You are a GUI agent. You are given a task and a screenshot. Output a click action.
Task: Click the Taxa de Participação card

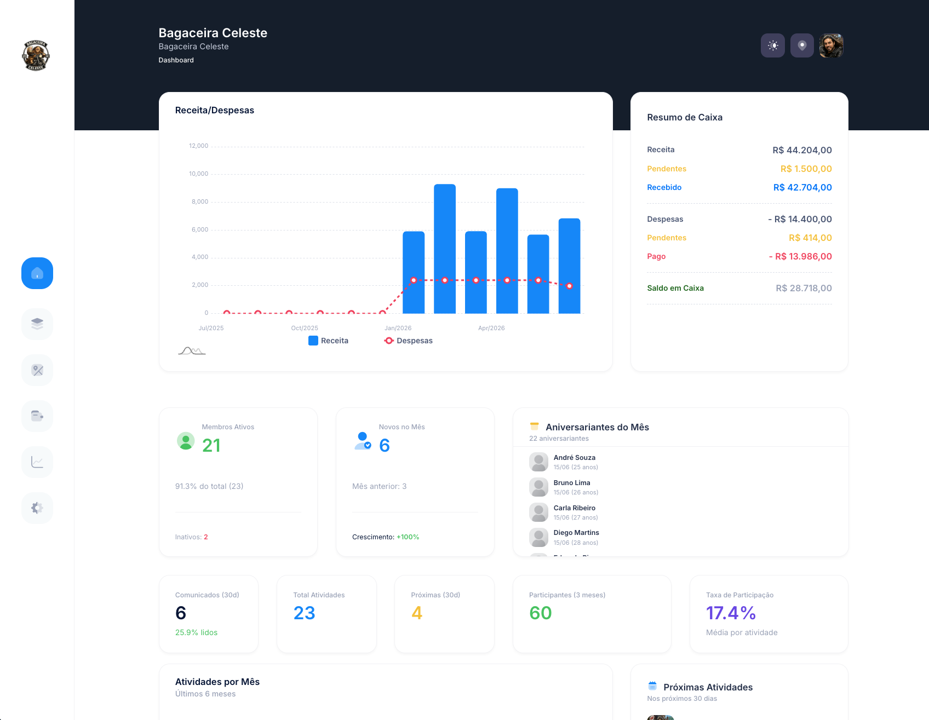[769, 614]
